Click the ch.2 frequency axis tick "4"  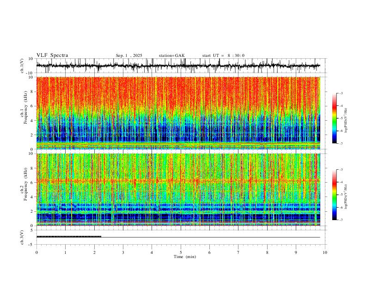[x=32, y=197]
